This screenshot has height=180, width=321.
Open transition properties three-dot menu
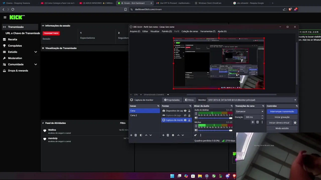coord(262,122)
